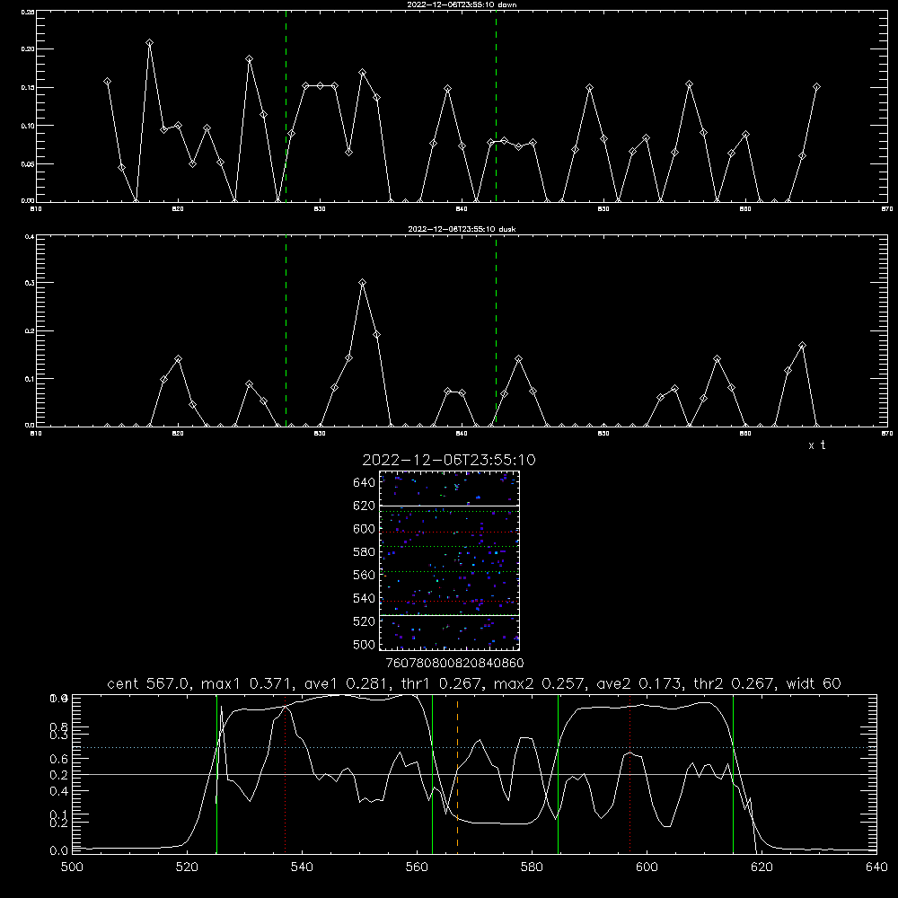Click the '540' label on the scatter image y-axis

click(365, 598)
